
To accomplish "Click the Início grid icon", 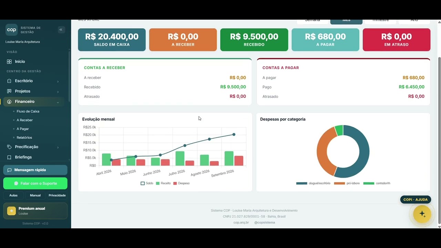I will (9, 62).
